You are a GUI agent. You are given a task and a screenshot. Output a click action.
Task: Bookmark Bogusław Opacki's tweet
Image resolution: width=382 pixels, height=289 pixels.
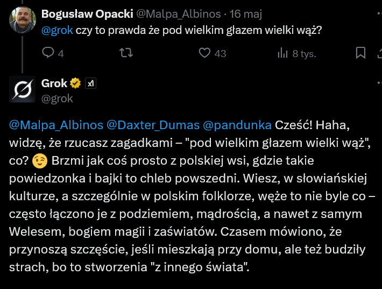pyautogui.click(x=361, y=53)
